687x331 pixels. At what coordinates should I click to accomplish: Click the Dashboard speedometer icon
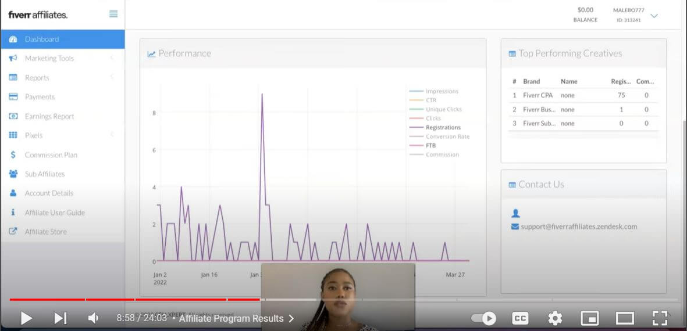13,39
